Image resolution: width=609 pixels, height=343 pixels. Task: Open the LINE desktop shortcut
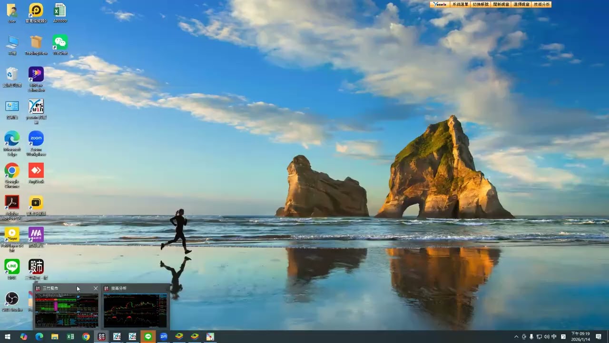point(12,270)
